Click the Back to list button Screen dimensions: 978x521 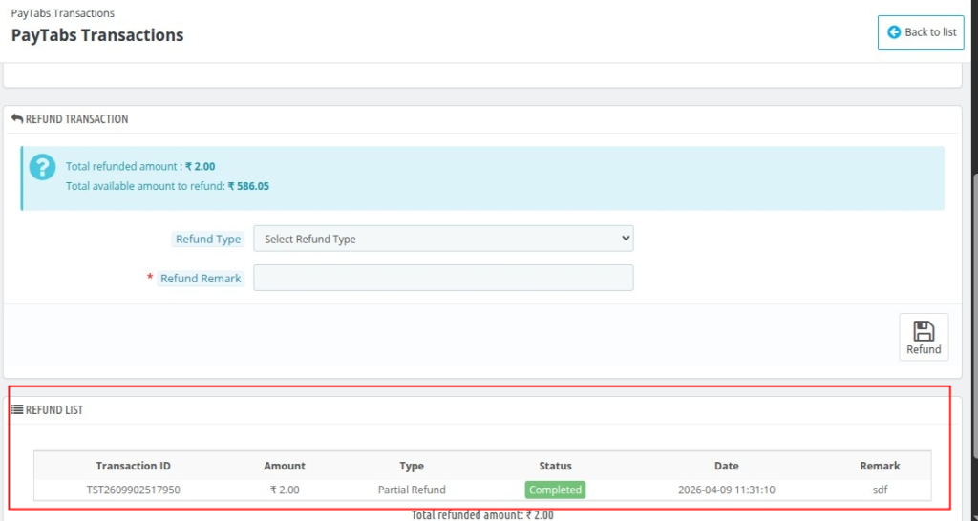click(921, 32)
